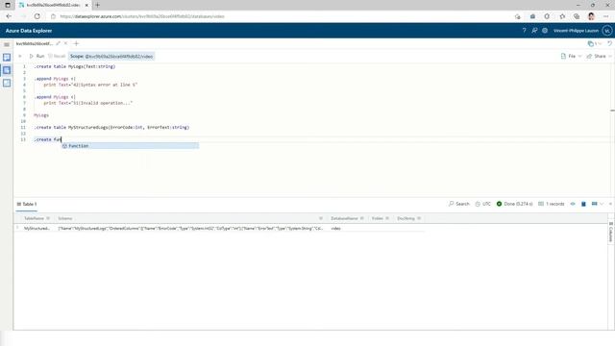Open the Help question mark icon
This screenshot has width=615, height=346.
tap(524, 30)
